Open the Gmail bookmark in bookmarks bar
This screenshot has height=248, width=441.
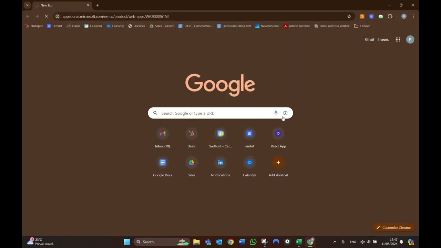[73, 26]
